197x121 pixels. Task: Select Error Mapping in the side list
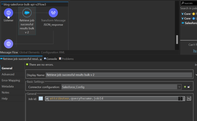point(11,80)
